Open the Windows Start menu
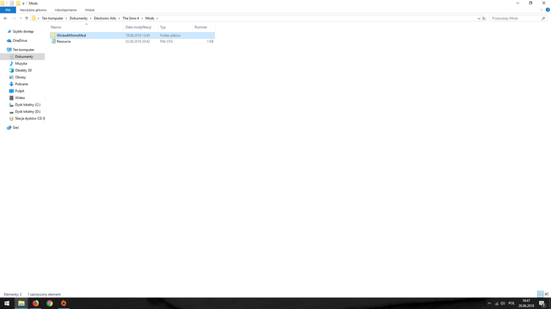This screenshot has height=309, width=551. tap(7, 303)
